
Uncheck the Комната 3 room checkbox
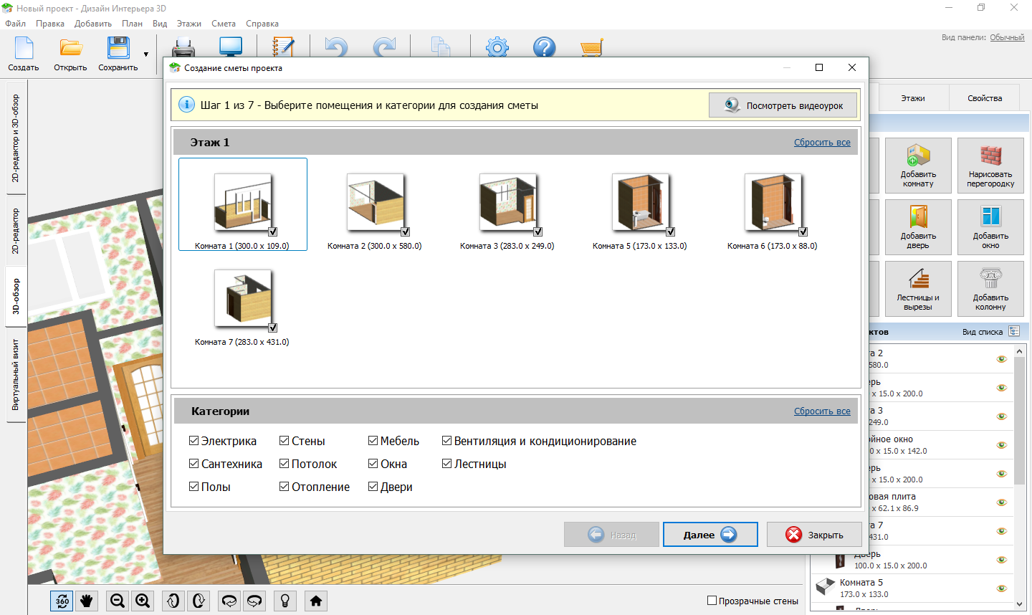(x=538, y=232)
